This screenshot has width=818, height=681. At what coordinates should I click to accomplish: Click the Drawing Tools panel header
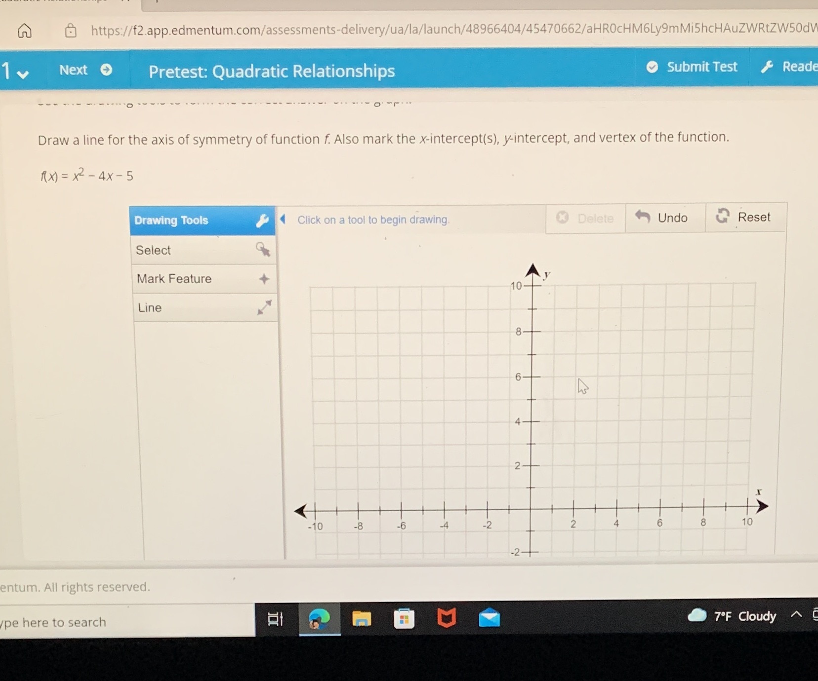[202, 221]
